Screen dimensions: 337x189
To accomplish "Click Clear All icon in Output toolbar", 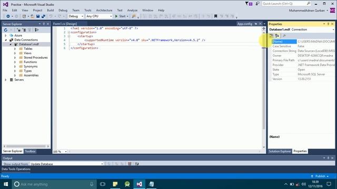I will pyautogui.click(x=130, y=164).
